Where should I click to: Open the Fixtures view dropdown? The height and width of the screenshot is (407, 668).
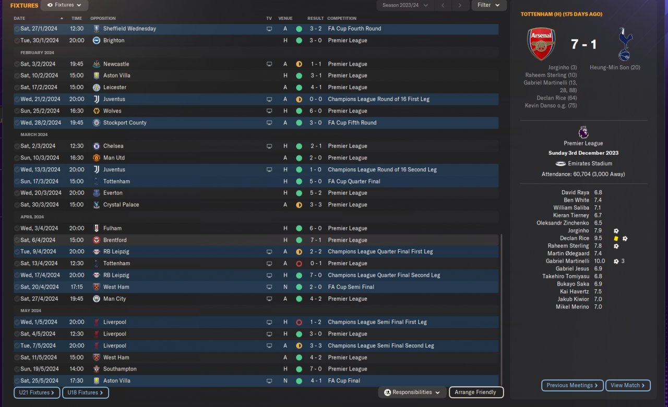click(64, 5)
